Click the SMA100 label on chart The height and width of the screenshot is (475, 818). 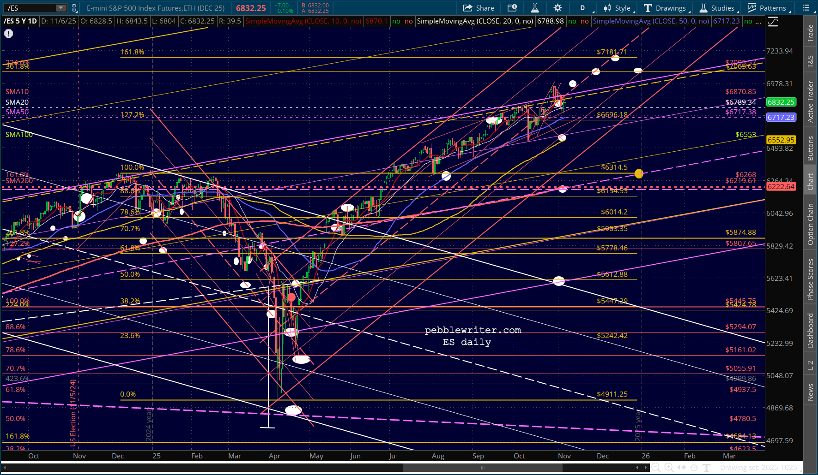(x=19, y=134)
